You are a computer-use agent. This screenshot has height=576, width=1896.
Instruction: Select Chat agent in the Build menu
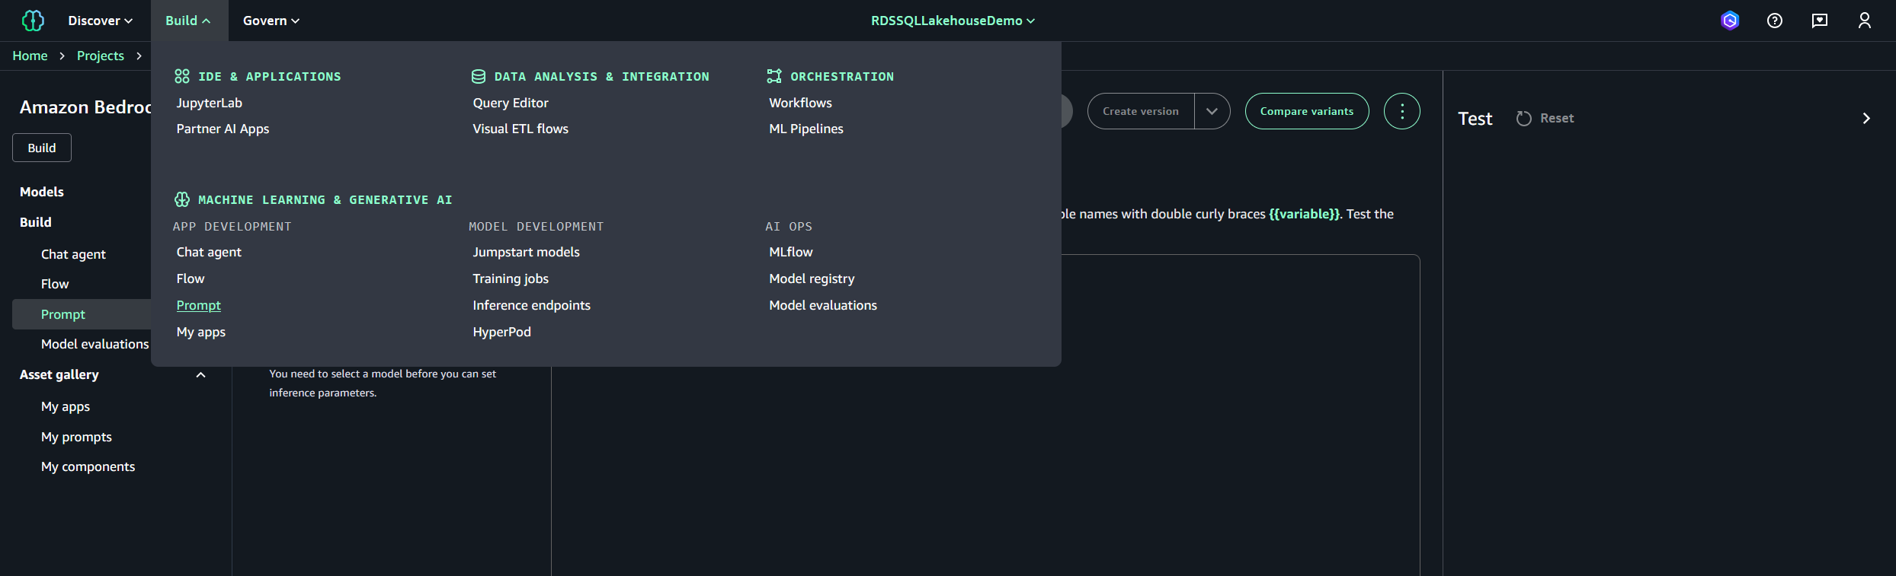209,252
